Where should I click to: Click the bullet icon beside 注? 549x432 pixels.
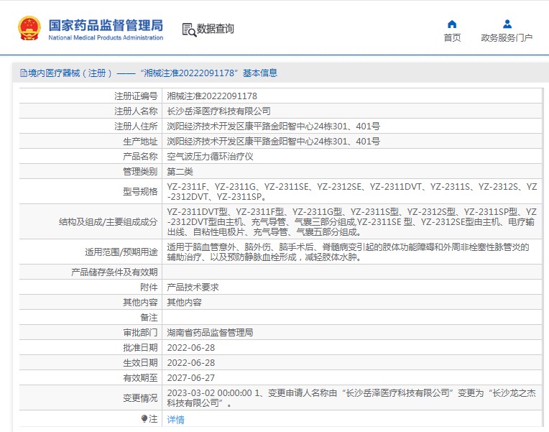[x=144, y=418]
